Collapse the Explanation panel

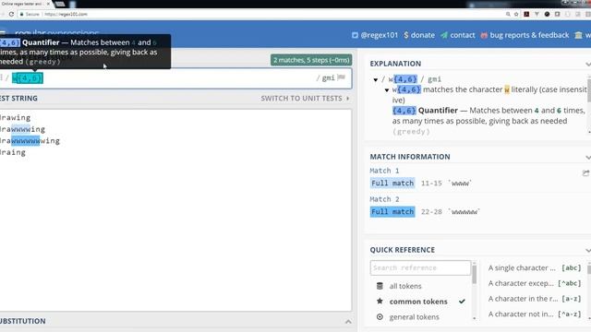click(587, 64)
